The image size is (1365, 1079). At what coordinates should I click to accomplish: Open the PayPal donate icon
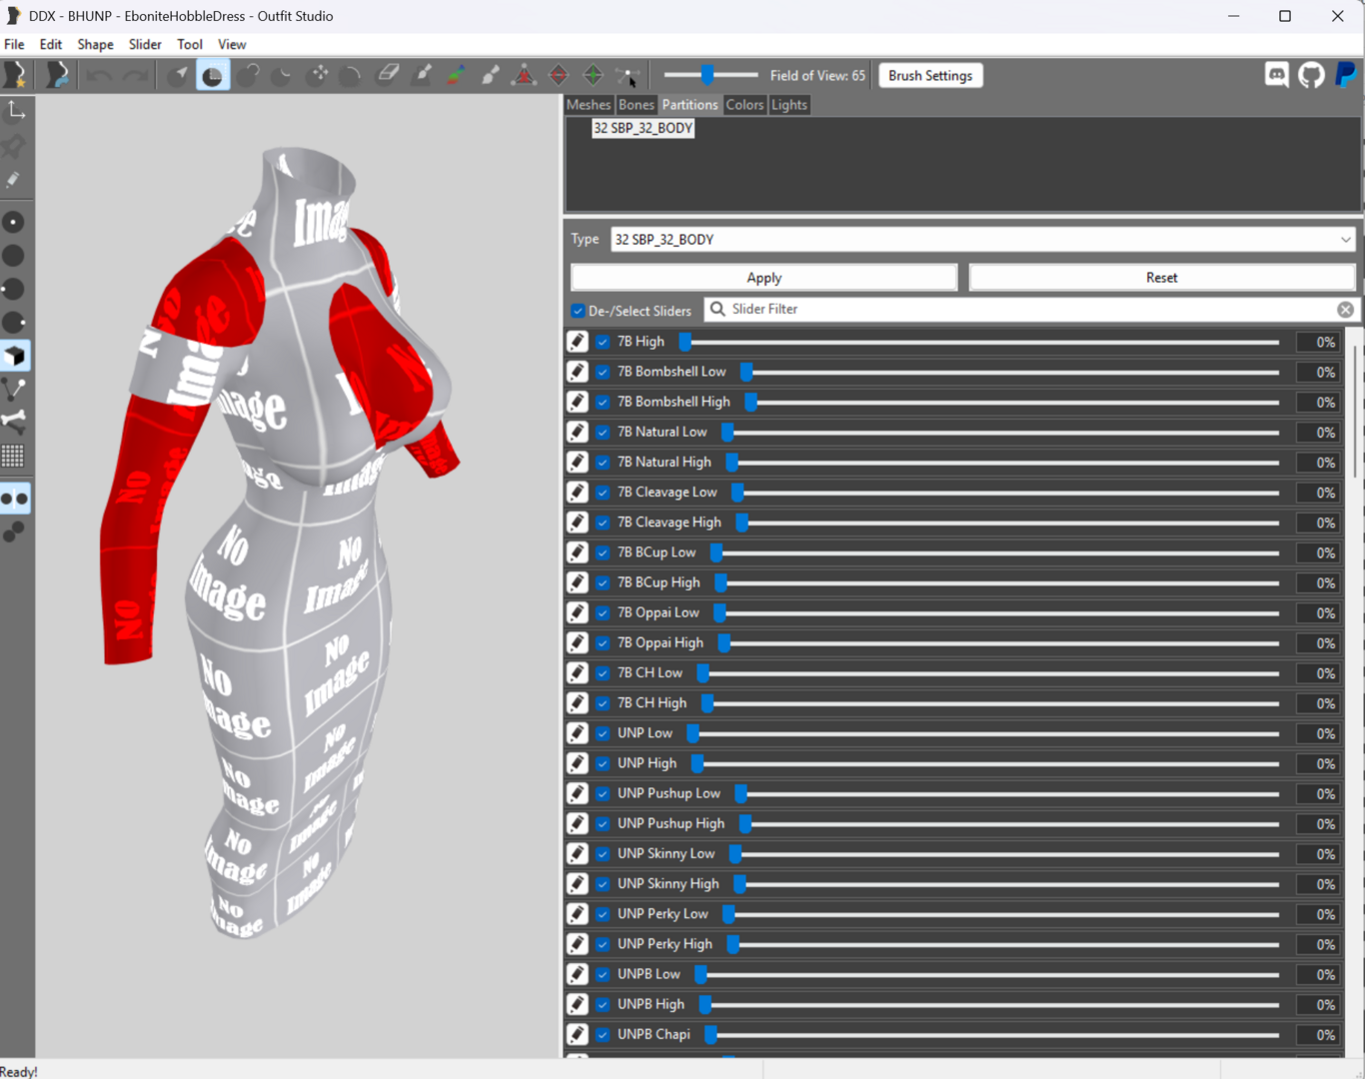pos(1346,75)
